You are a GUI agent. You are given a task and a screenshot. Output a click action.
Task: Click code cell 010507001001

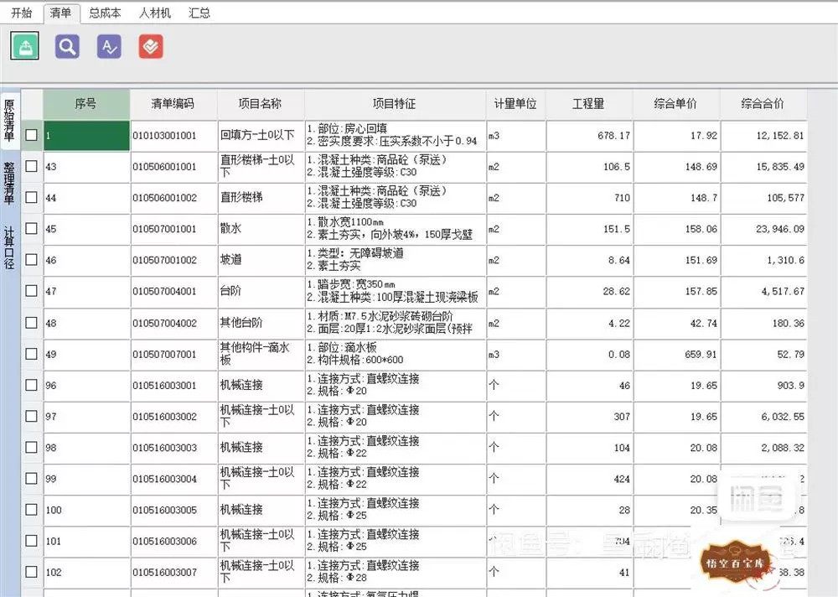173,229
